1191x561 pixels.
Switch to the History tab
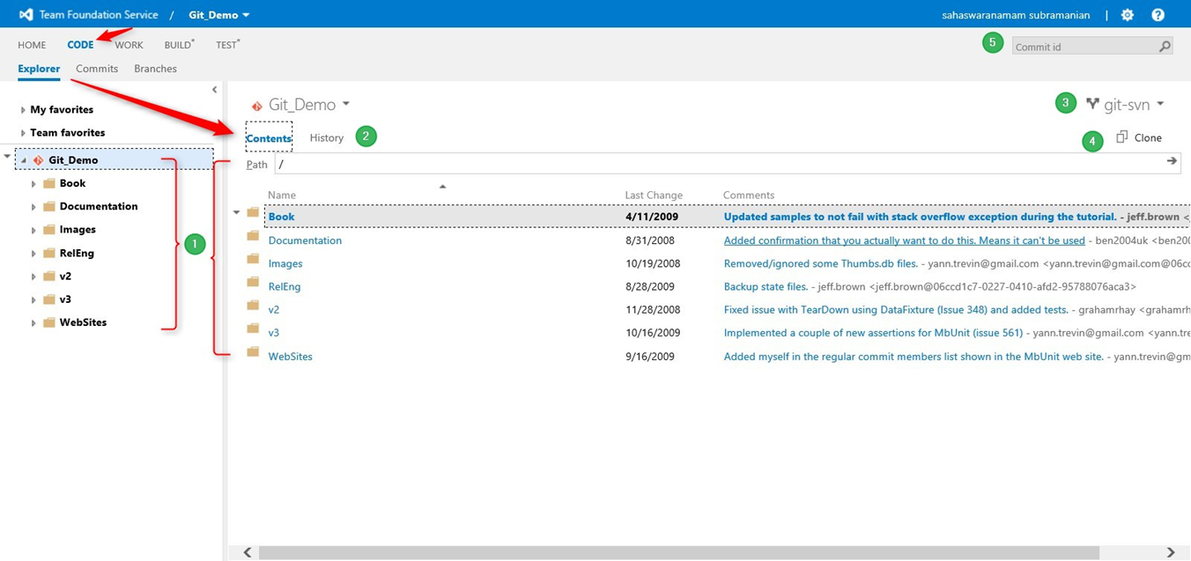[327, 137]
